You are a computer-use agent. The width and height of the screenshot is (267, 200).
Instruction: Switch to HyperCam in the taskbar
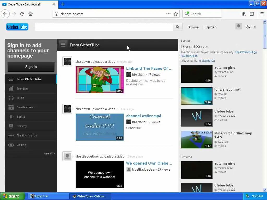48,196
